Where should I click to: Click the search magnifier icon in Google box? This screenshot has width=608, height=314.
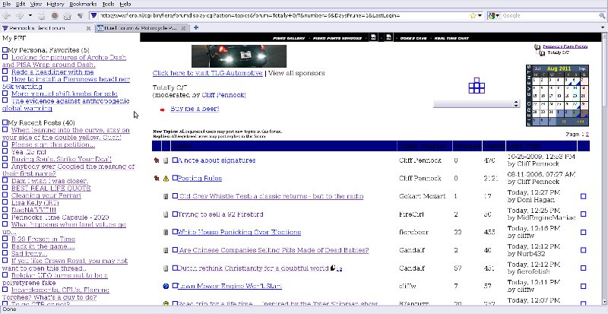point(601,16)
